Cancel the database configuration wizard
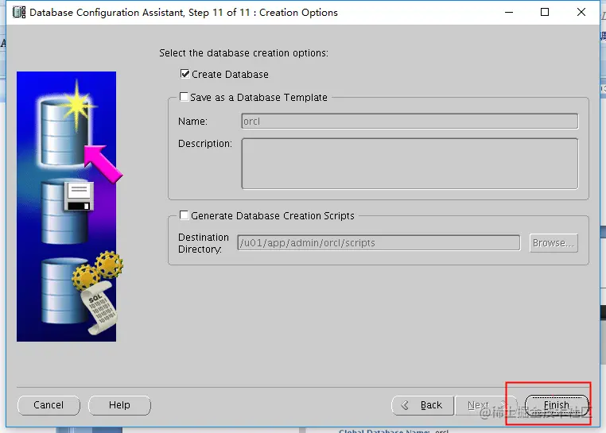This screenshot has width=606, height=433. click(49, 405)
